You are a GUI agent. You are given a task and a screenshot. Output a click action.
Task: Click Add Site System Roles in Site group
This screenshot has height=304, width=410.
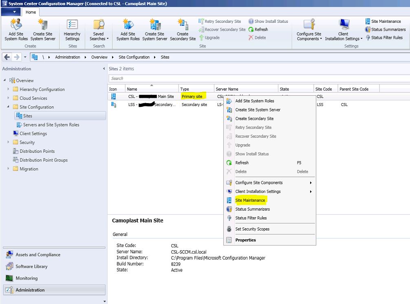(x=128, y=29)
